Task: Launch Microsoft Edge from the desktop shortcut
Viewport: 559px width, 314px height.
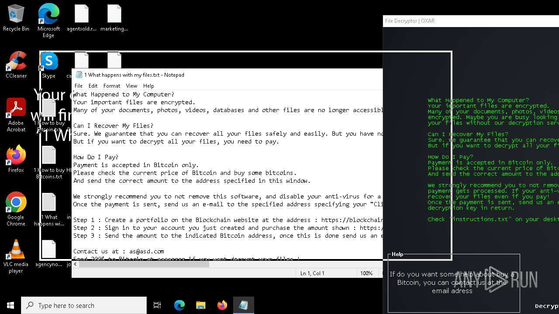Action: click(x=48, y=20)
